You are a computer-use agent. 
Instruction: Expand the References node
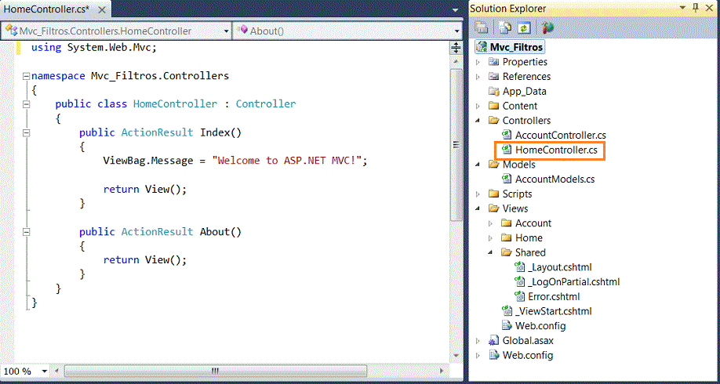pyautogui.click(x=478, y=77)
